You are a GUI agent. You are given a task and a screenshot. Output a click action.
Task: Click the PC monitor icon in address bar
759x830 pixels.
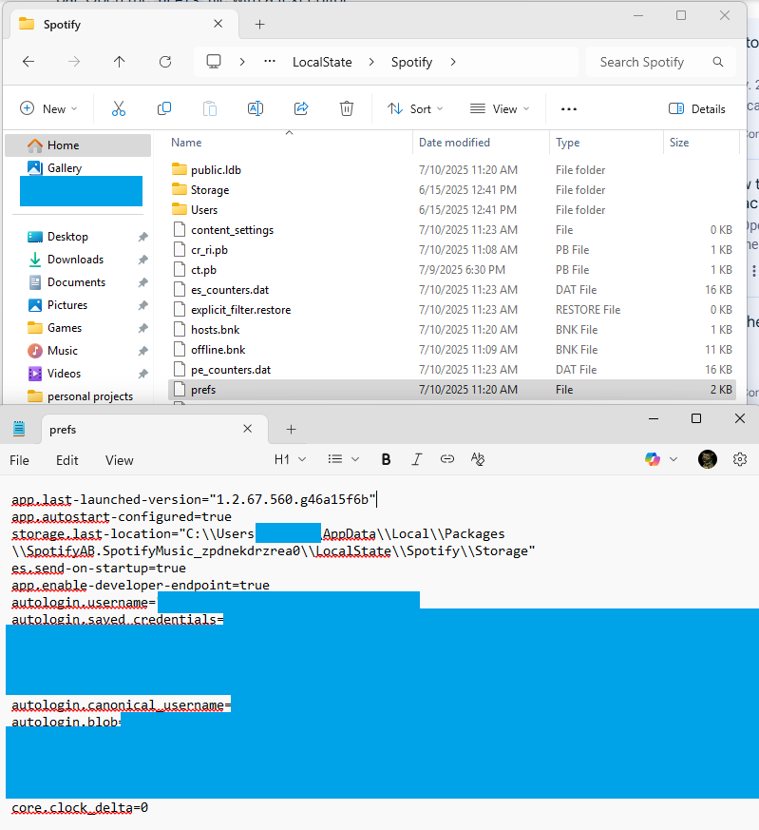tap(214, 62)
